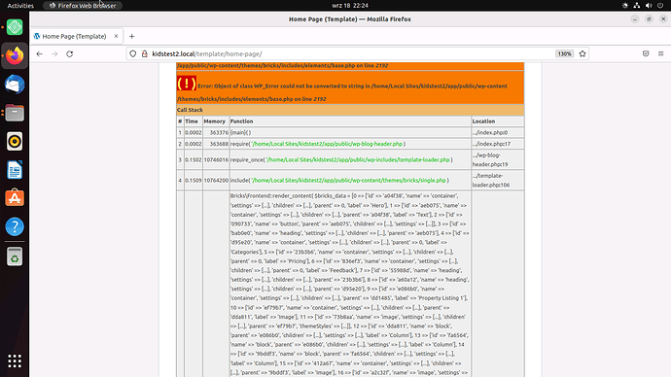The height and width of the screenshot is (377, 671).
Task: Open the tracking protection shield icon
Action: (133, 53)
